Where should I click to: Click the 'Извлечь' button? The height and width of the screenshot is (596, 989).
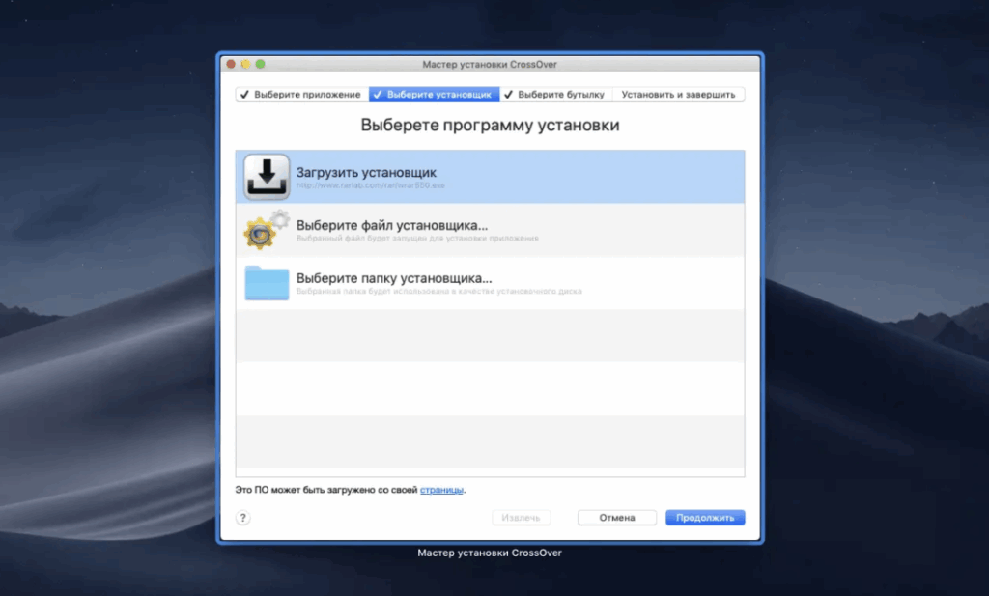click(521, 518)
